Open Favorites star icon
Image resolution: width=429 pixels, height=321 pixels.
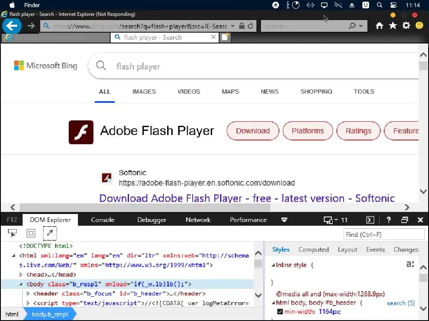pyautogui.click(x=393, y=26)
